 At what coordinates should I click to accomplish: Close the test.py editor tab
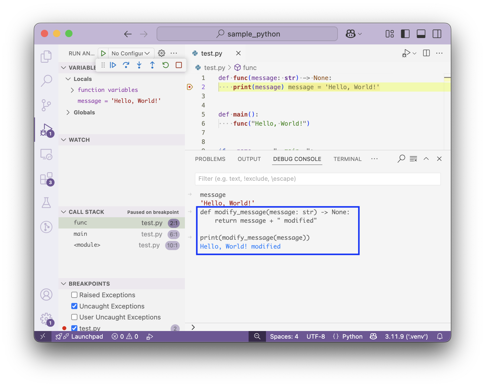239,53
